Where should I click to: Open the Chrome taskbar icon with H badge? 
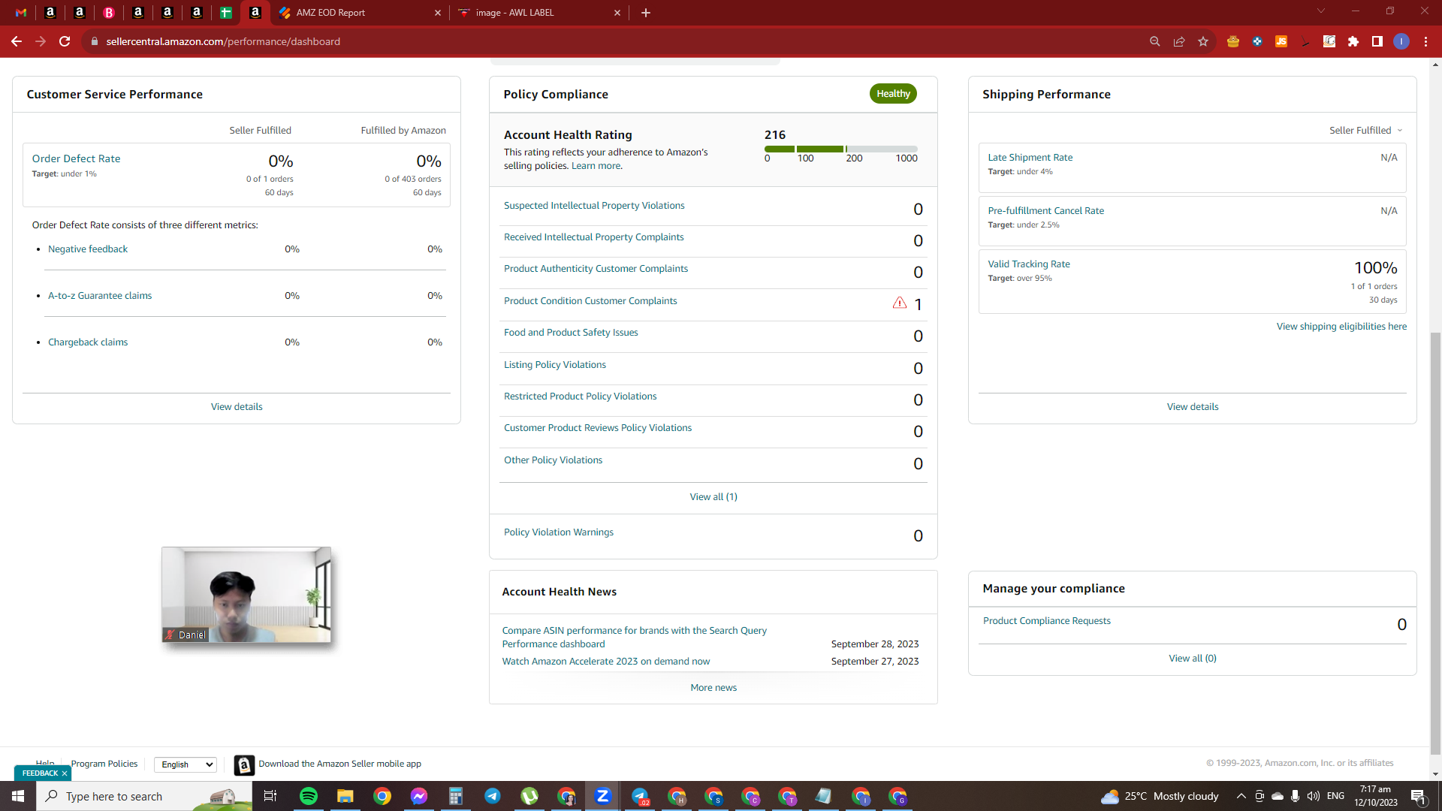click(x=677, y=796)
